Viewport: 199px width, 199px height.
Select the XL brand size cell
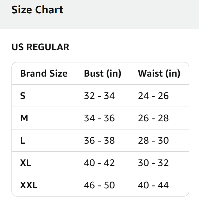point(26,163)
